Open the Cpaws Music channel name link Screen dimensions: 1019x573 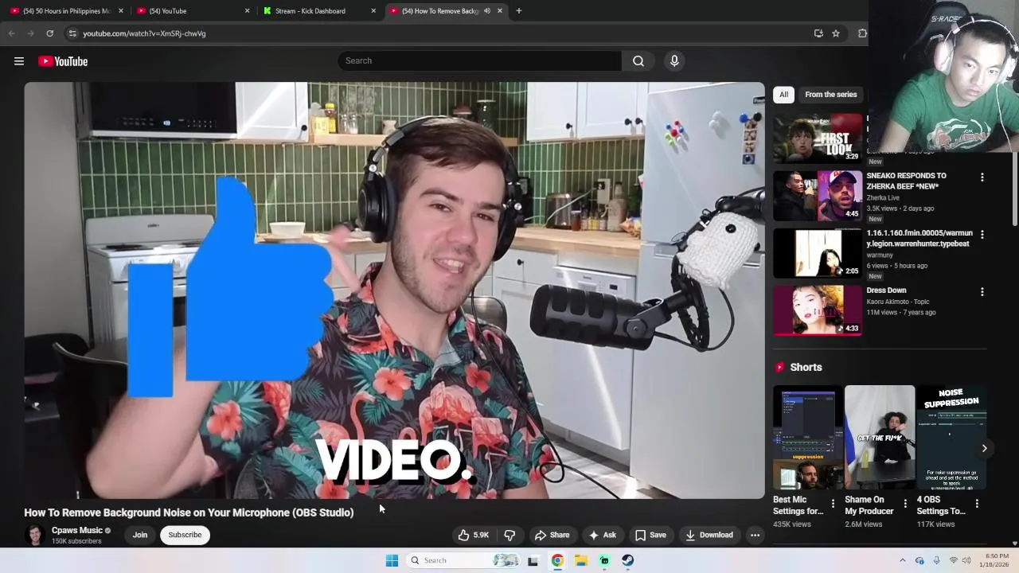pos(77,530)
